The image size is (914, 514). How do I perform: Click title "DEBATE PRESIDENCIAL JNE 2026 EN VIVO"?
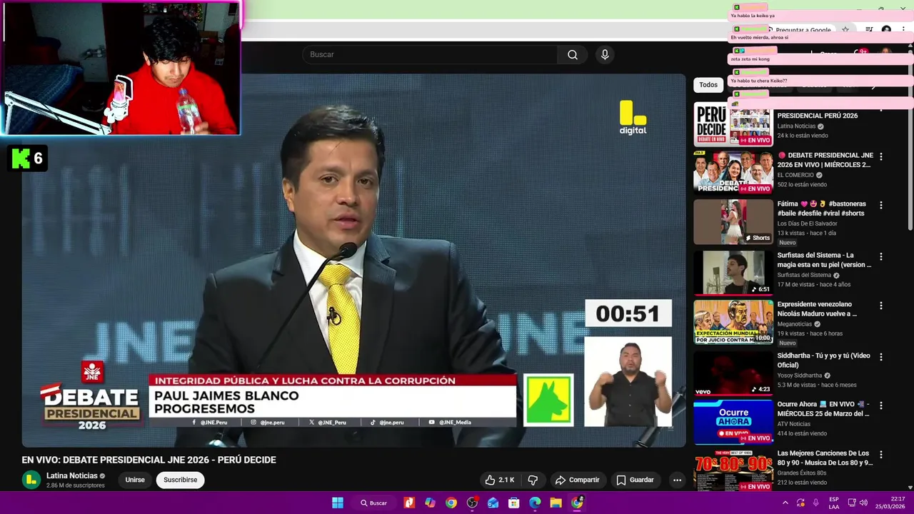pos(824,160)
